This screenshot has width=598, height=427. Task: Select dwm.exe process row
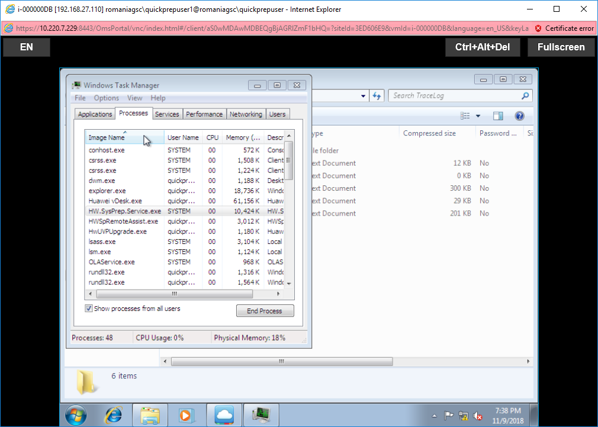(185, 181)
